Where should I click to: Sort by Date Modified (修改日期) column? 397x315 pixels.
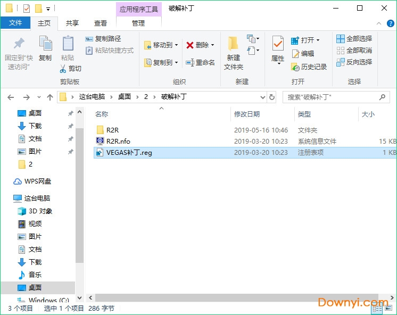(247, 114)
